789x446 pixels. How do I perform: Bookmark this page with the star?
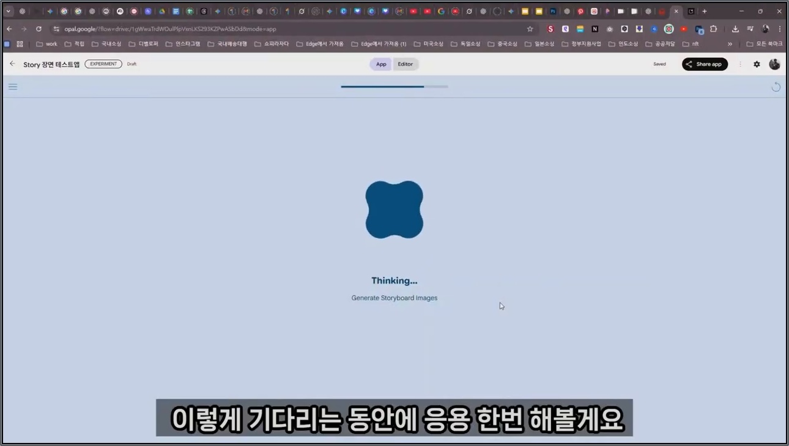click(530, 29)
